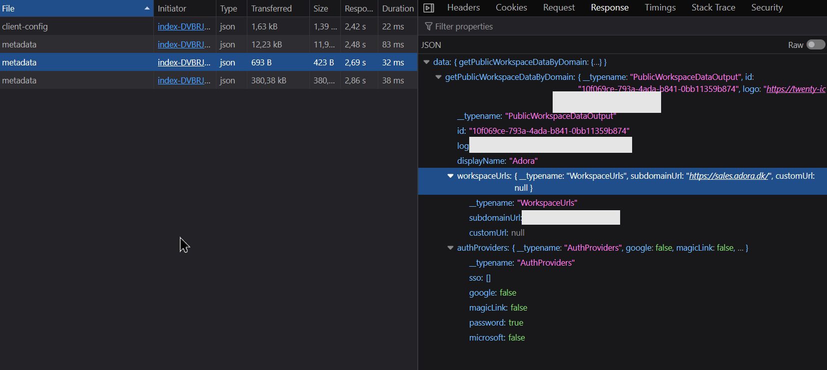Click the 38 ms duration cell

tap(398, 80)
